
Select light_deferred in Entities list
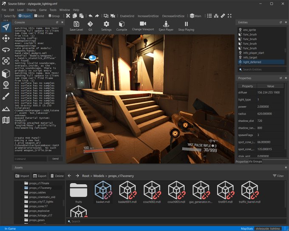(x=261, y=62)
